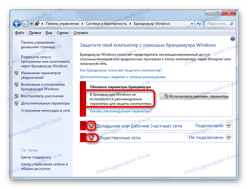The height and width of the screenshot is (189, 248).
Task: Open 'Устранение неполадок в сети' link
Action: coord(46,111)
